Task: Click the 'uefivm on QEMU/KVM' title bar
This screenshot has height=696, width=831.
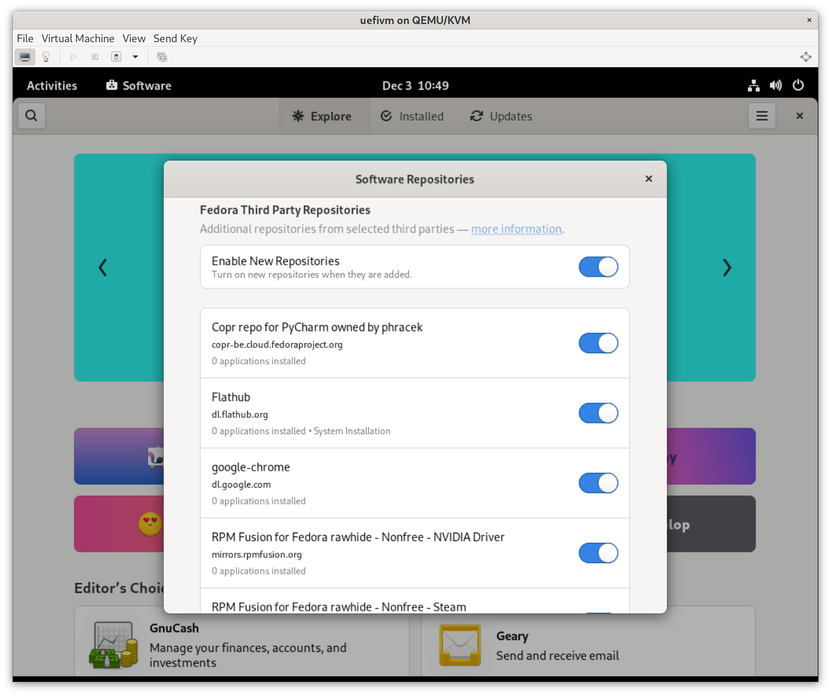Action: (415, 20)
